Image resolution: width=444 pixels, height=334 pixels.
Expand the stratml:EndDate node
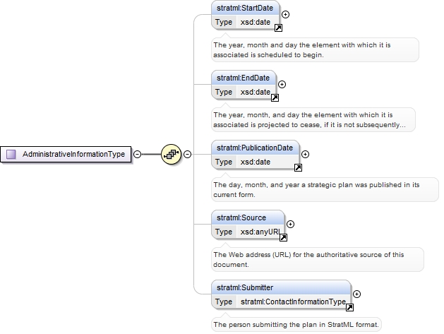[x=282, y=84]
